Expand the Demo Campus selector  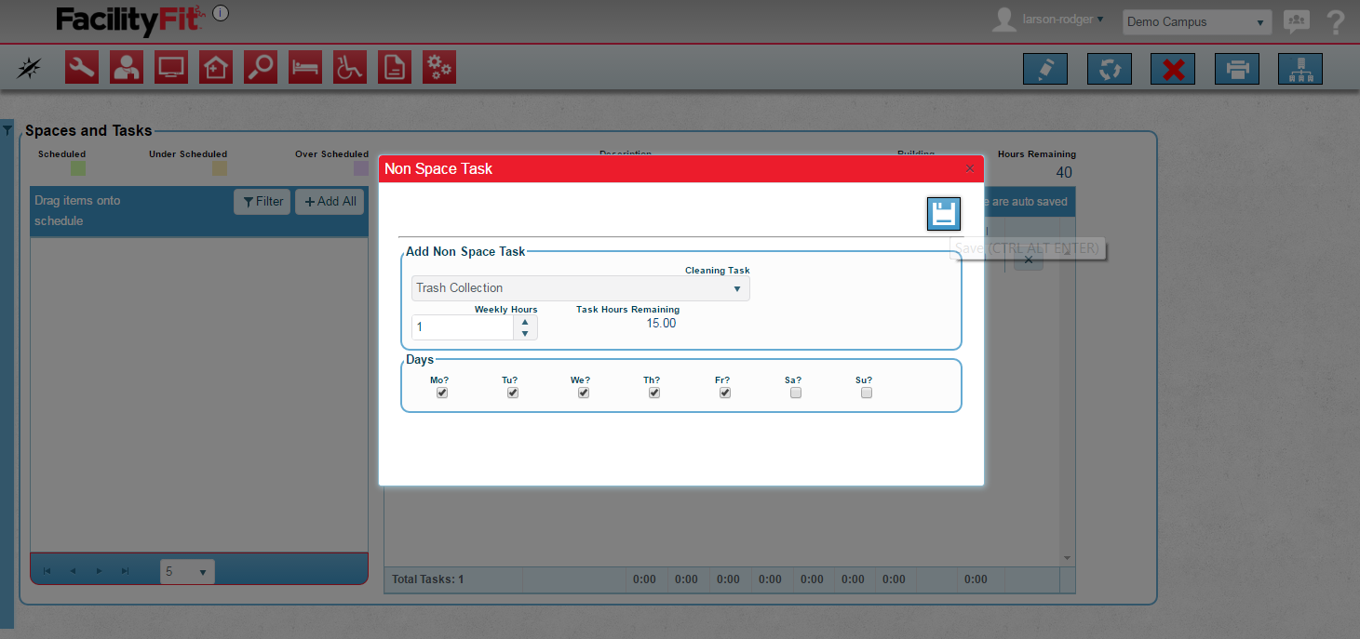point(1196,22)
